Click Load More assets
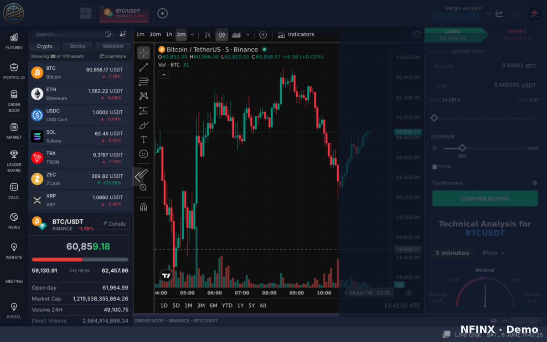Viewport: 547px width, 342px height. tap(113, 57)
